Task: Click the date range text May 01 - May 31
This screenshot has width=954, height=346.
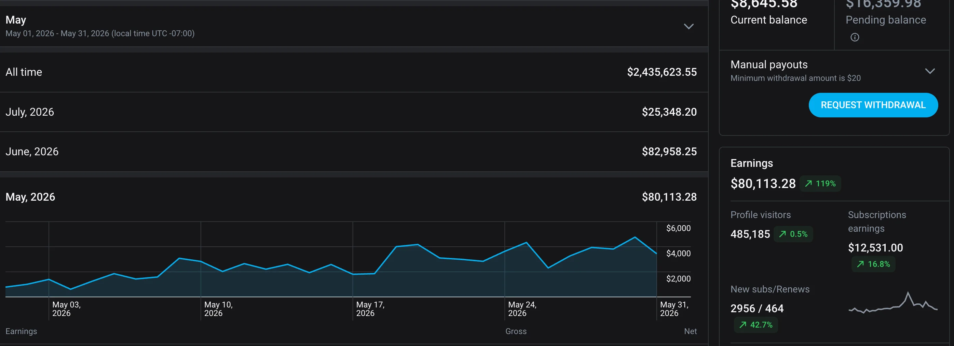Action: click(x=100, y=33)
